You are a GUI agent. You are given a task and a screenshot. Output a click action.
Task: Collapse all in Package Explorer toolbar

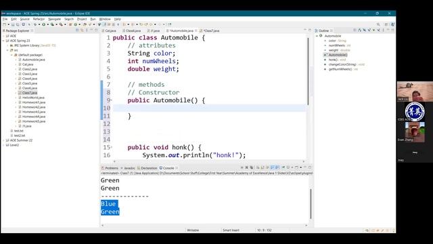[x=77, y=30]
